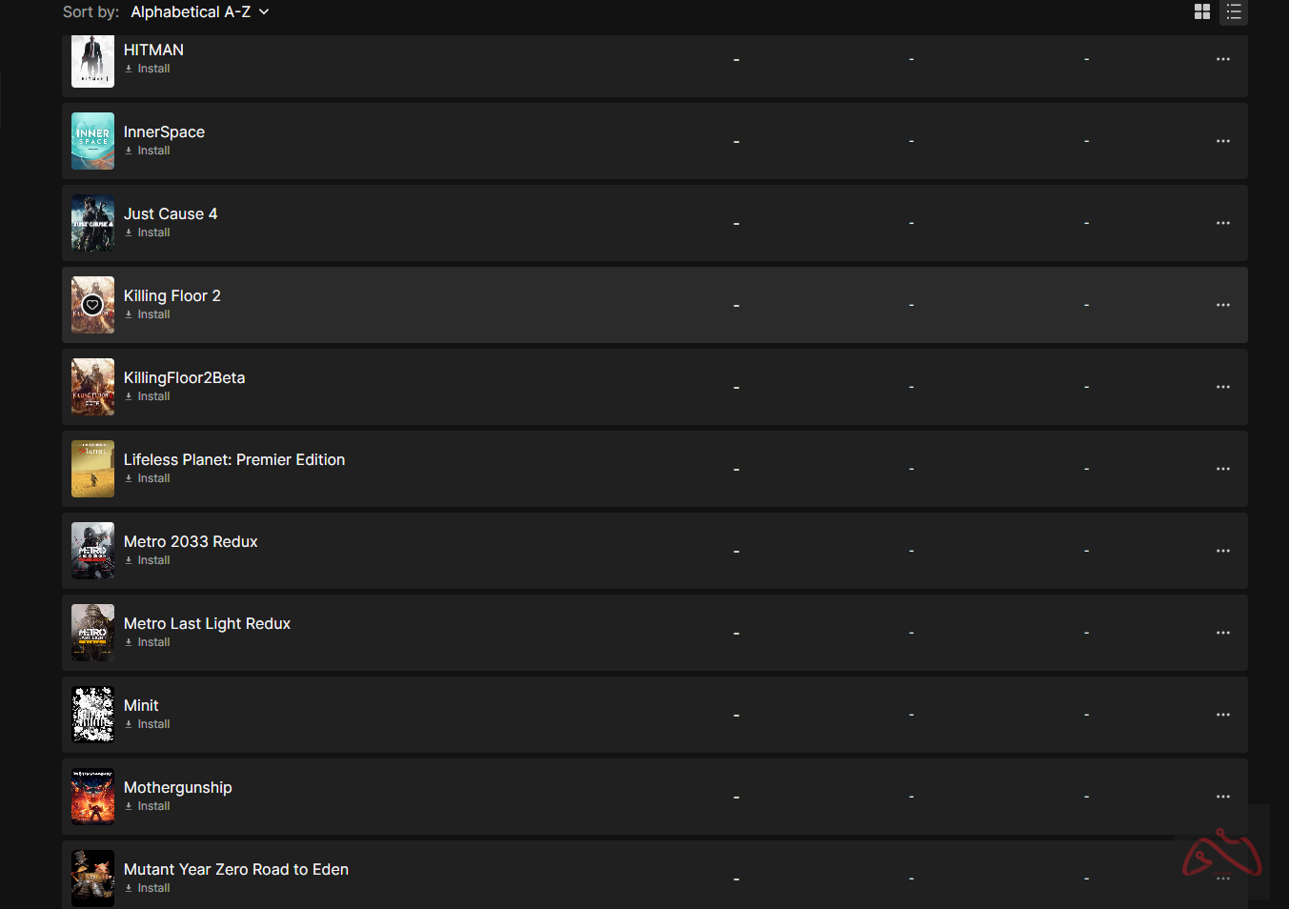The height and width of the screenshot is (909, 1289).
Task: Open three-dot menu for Metro 2033 Redux
Action: [x=1223, y=551]
